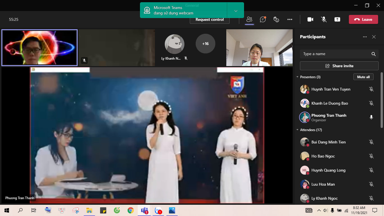Open Zalo from the taskbar
Screen dimensions: 384x216
click(158, 210)
